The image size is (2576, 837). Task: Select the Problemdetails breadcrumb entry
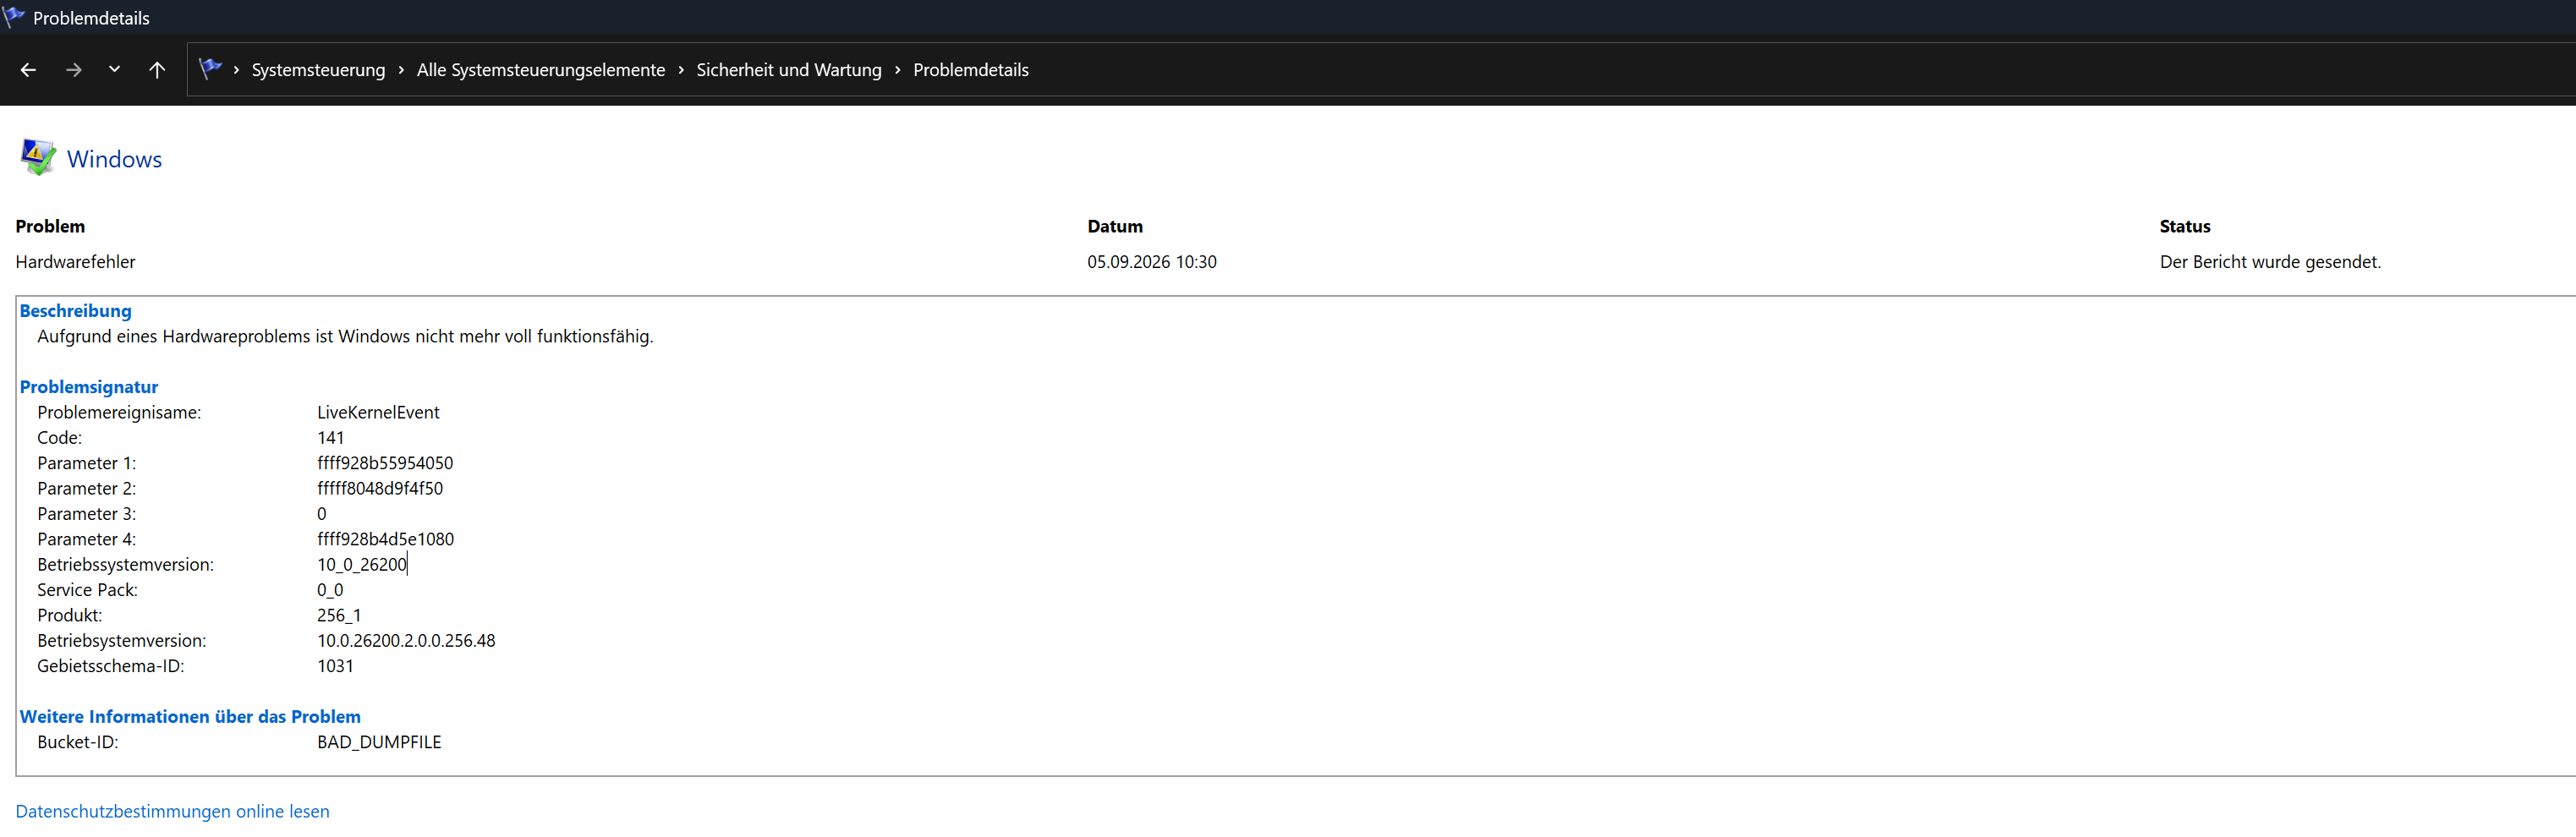(971, 70)
